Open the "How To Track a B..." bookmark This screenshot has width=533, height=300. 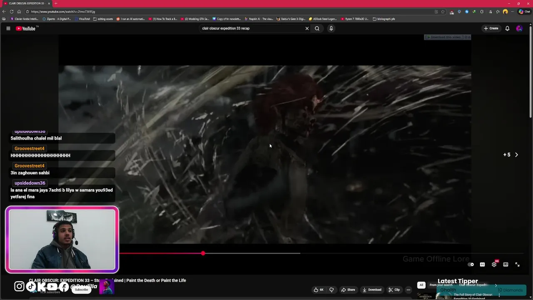(x=163, y=19)
